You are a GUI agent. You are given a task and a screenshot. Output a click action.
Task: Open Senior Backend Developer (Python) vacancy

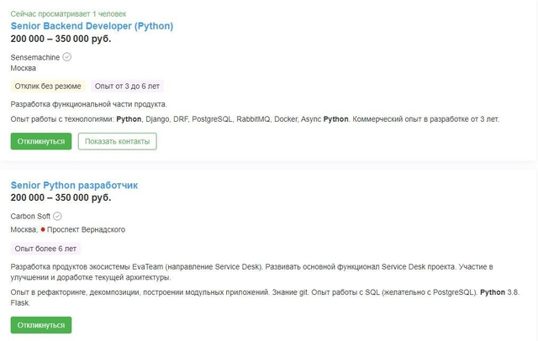tap(92, 26)
